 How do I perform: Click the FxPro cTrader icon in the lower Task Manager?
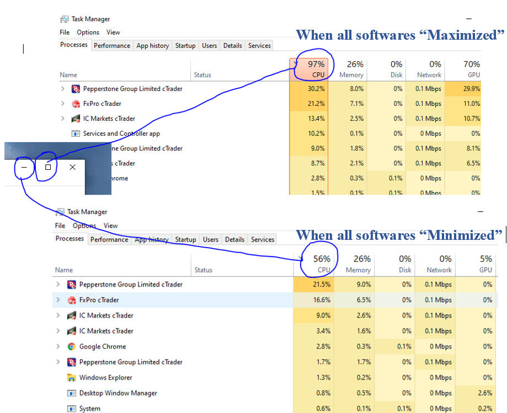(72, 300)
